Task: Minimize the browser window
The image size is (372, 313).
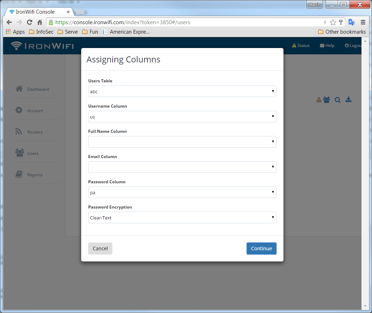Action: (x=332, y=5)
